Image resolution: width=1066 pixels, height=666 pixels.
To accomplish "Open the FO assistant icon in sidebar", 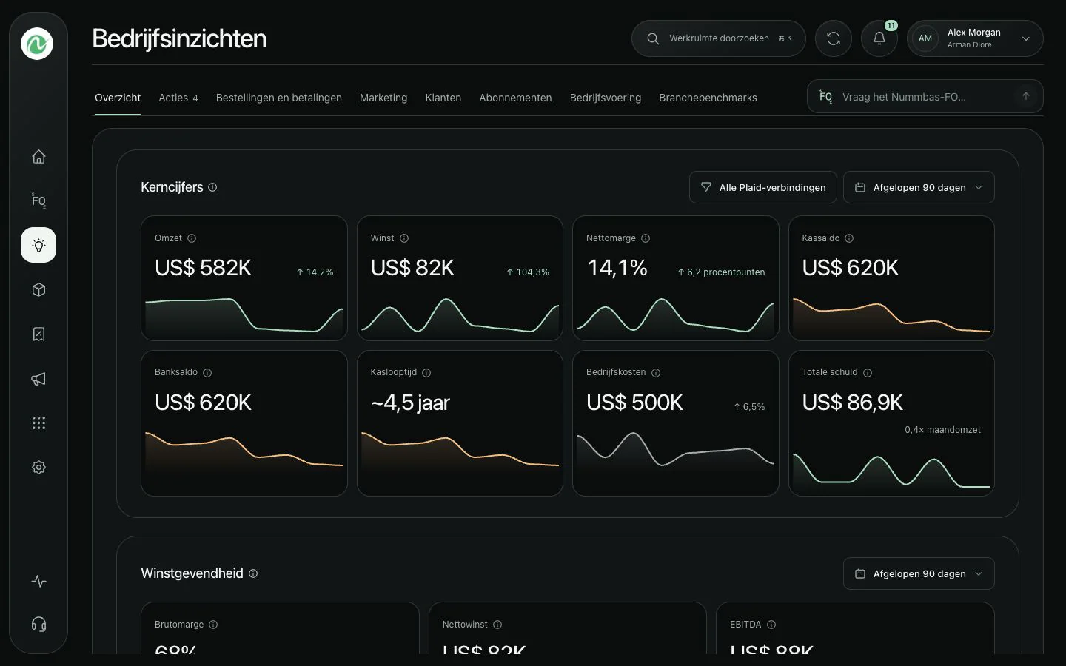I will 38,201.
